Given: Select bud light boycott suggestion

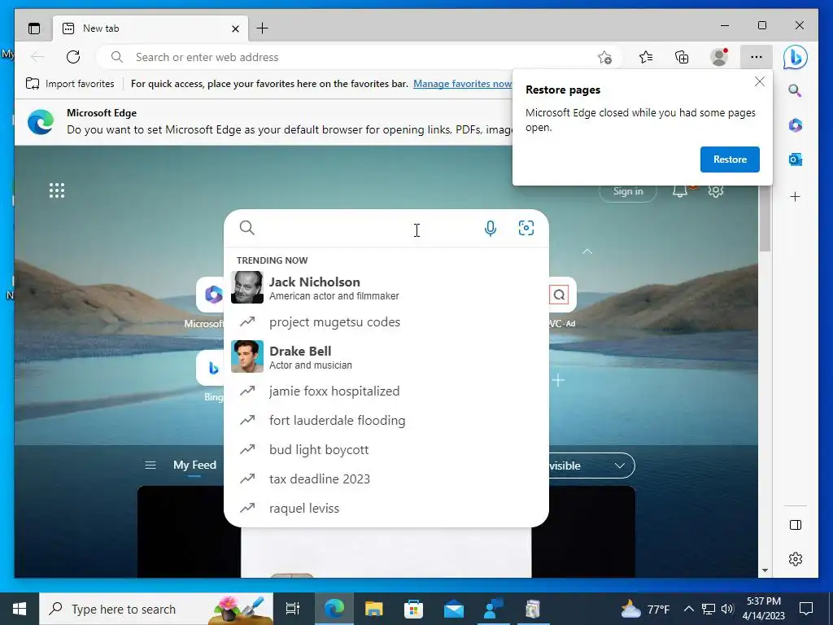Looking at the screenshot, I should coord(386,449).
